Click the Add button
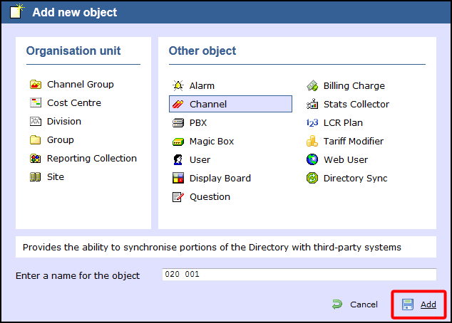Image resolution: width=452 pixels, height=323 pixels. coord(419,305)
